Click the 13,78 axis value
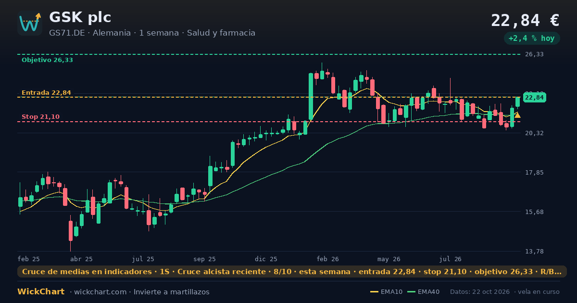 tap(534, 251)
